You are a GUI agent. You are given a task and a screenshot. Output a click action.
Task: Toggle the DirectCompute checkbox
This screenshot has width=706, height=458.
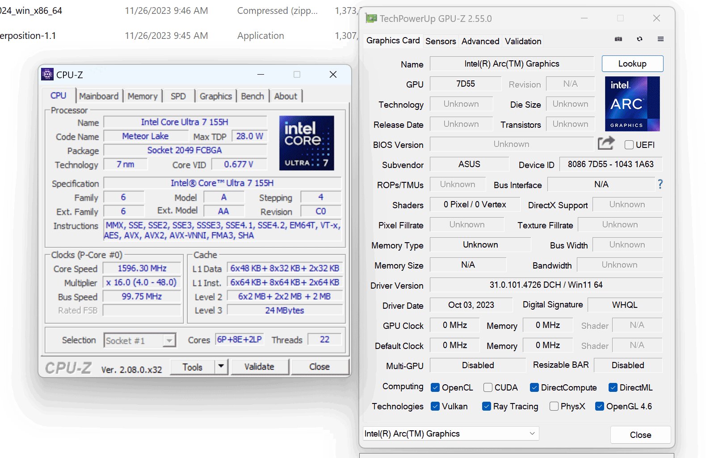coord(534,387)
